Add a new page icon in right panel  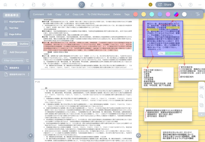coord(201,105)
